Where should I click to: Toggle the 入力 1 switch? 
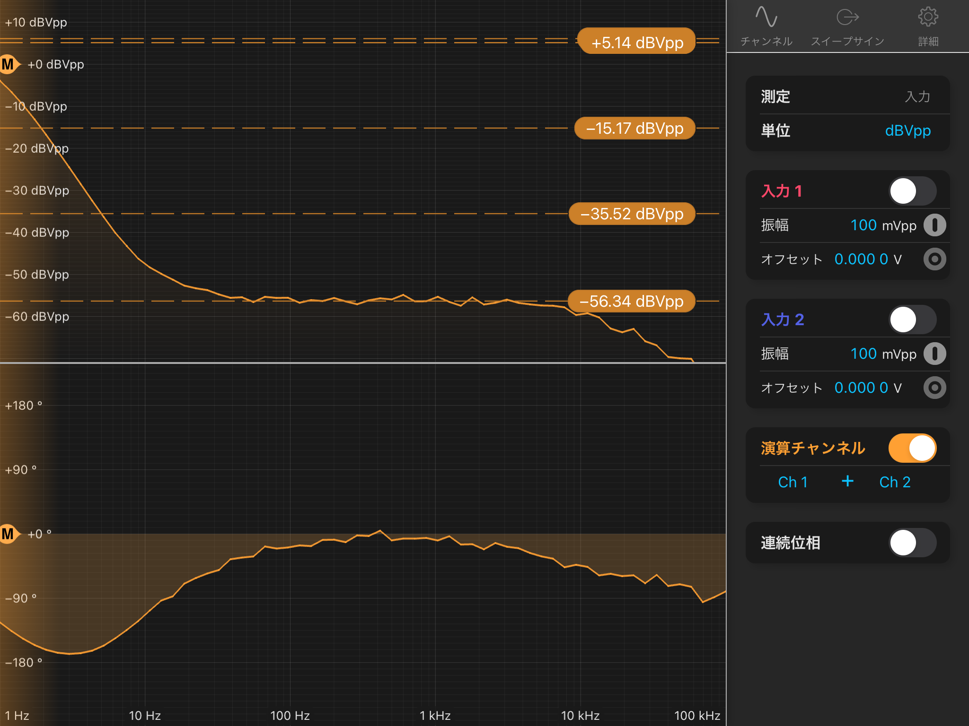point(912,191)
